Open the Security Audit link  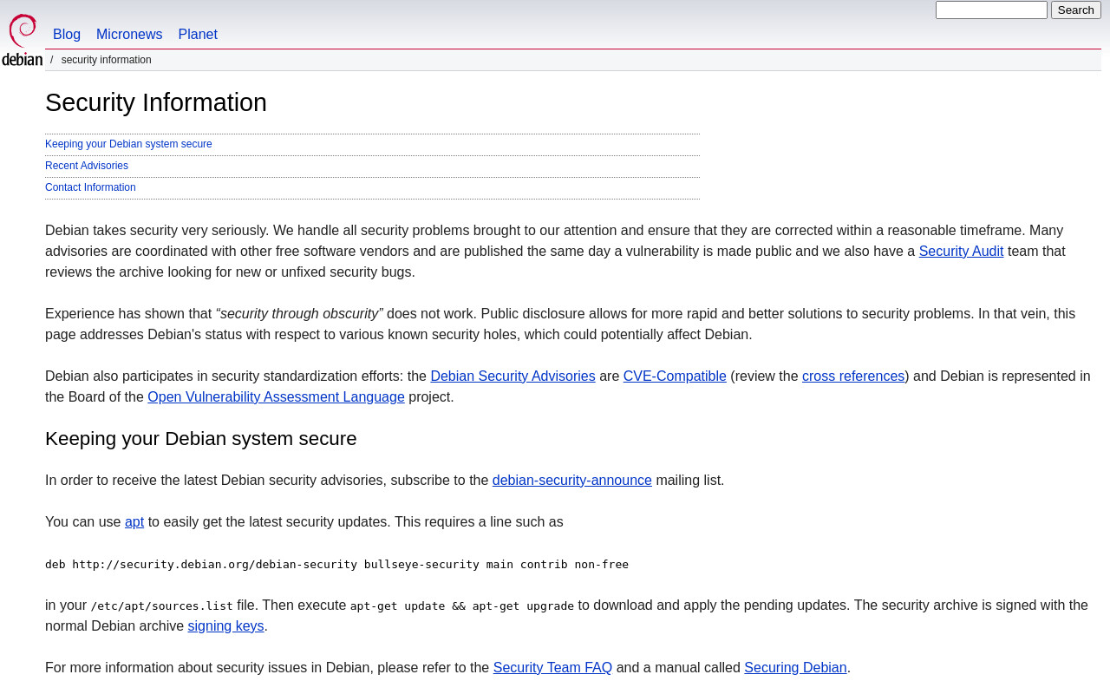(961, 252)
